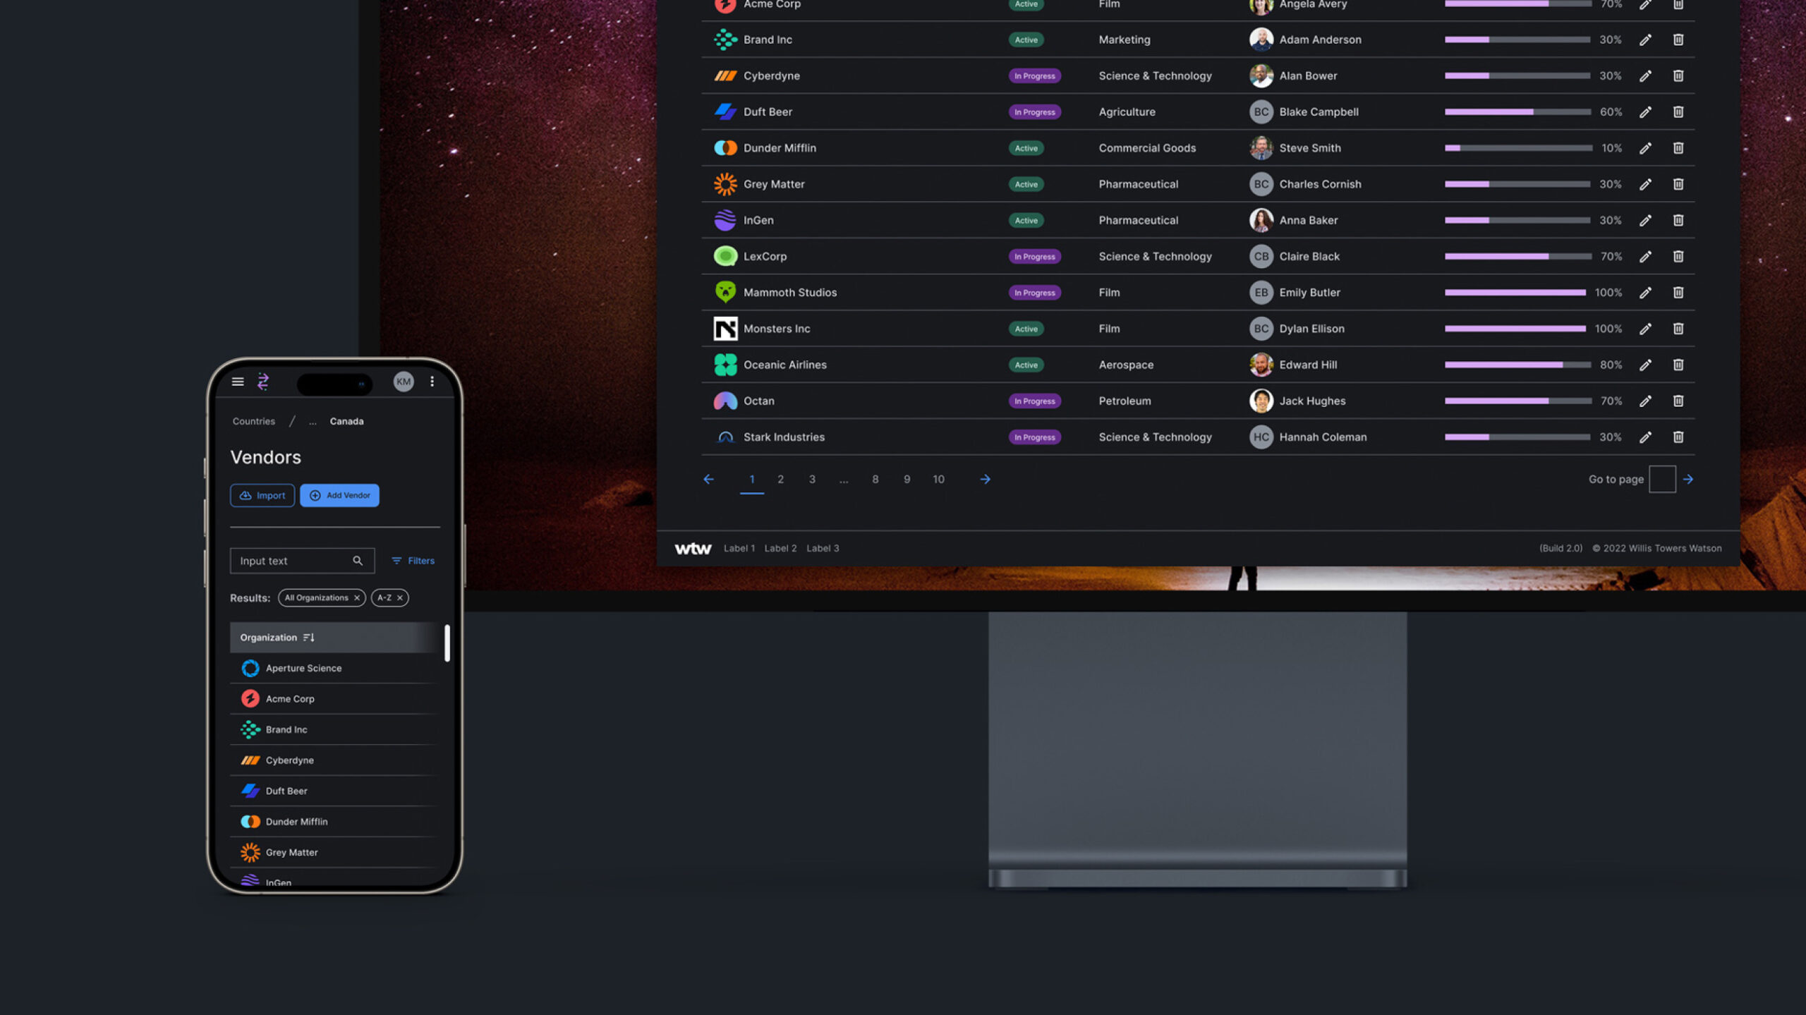
Task: Click the Countries breadcrumb link
Action: coord(254,421)
